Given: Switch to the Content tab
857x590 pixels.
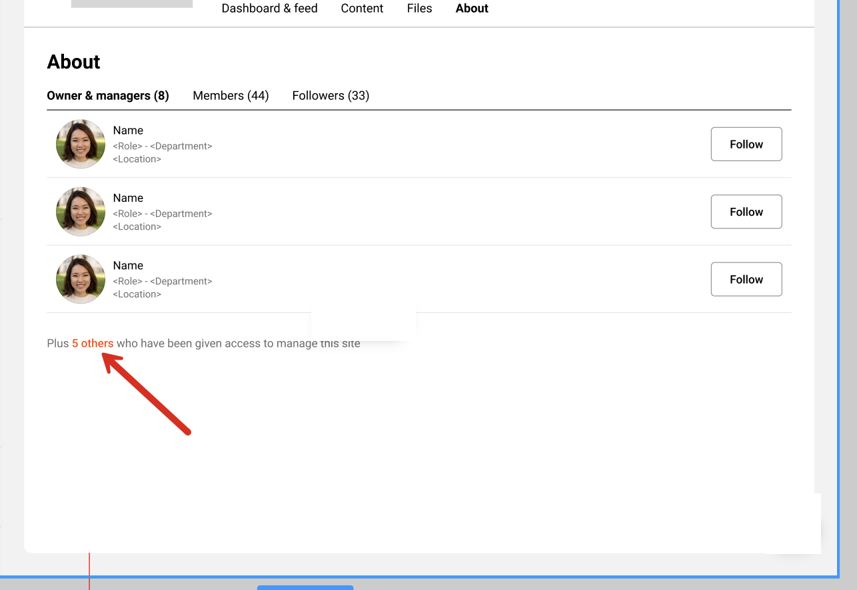Looking at the screenshot, I should click(362, 9).
